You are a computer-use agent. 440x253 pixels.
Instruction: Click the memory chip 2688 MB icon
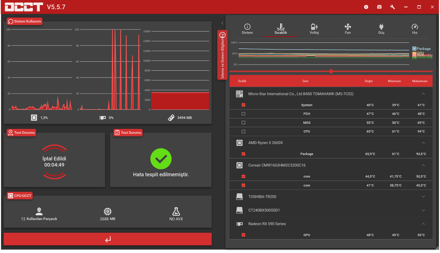(x=108, y=211)
